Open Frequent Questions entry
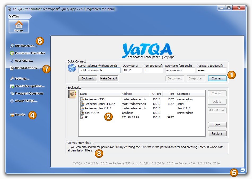The width and height of the screenshot is (252, 179). (x=29, y=93)
